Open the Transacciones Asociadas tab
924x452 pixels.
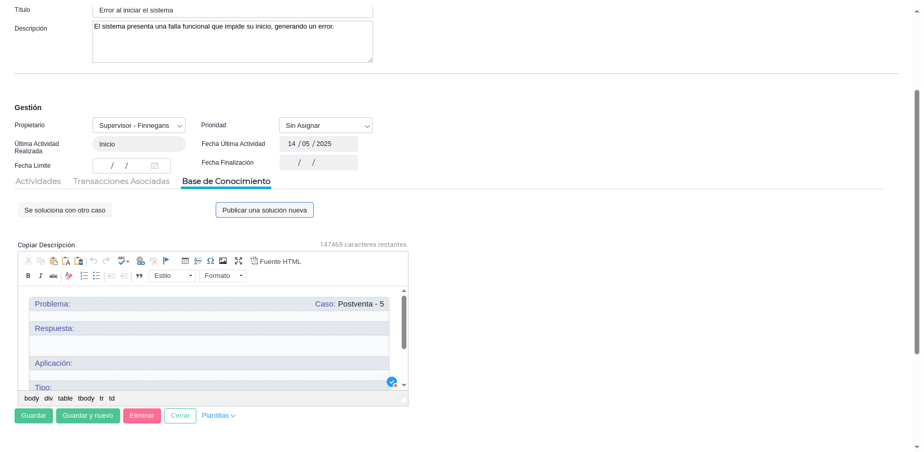click(x=121, y=181)
